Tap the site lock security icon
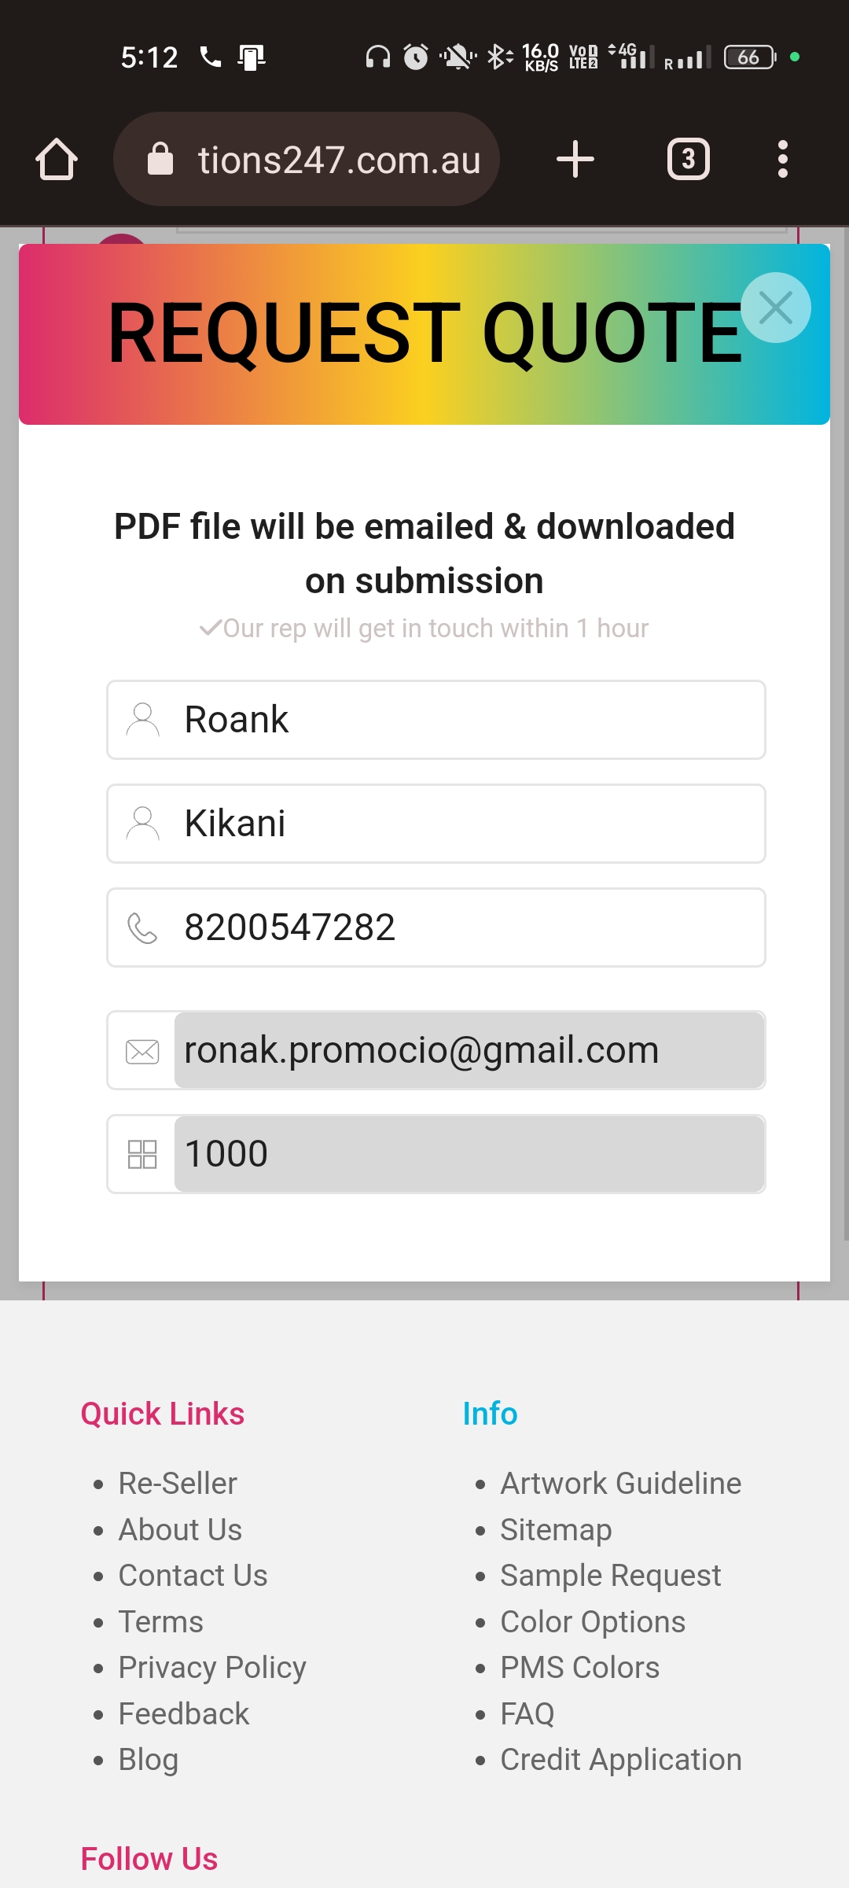This screenshot has height=1888, width=849. pos(160,160)
